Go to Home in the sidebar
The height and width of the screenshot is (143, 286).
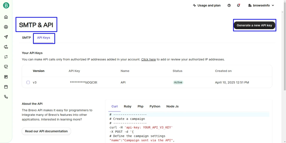[x=6, y=17]
